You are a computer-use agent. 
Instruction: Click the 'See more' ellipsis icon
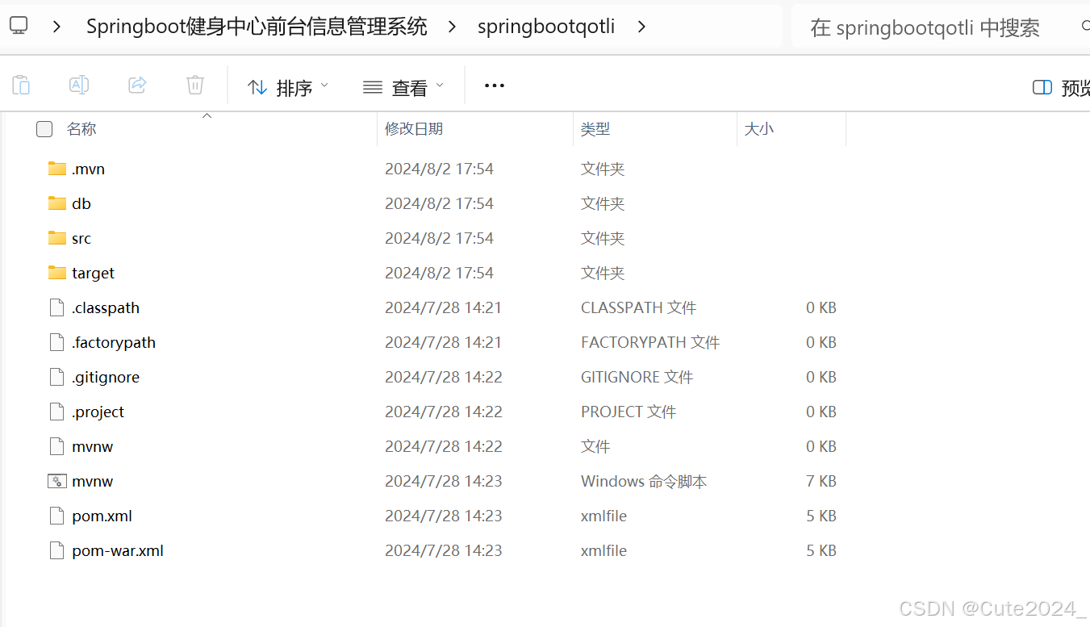coord(494,85)
